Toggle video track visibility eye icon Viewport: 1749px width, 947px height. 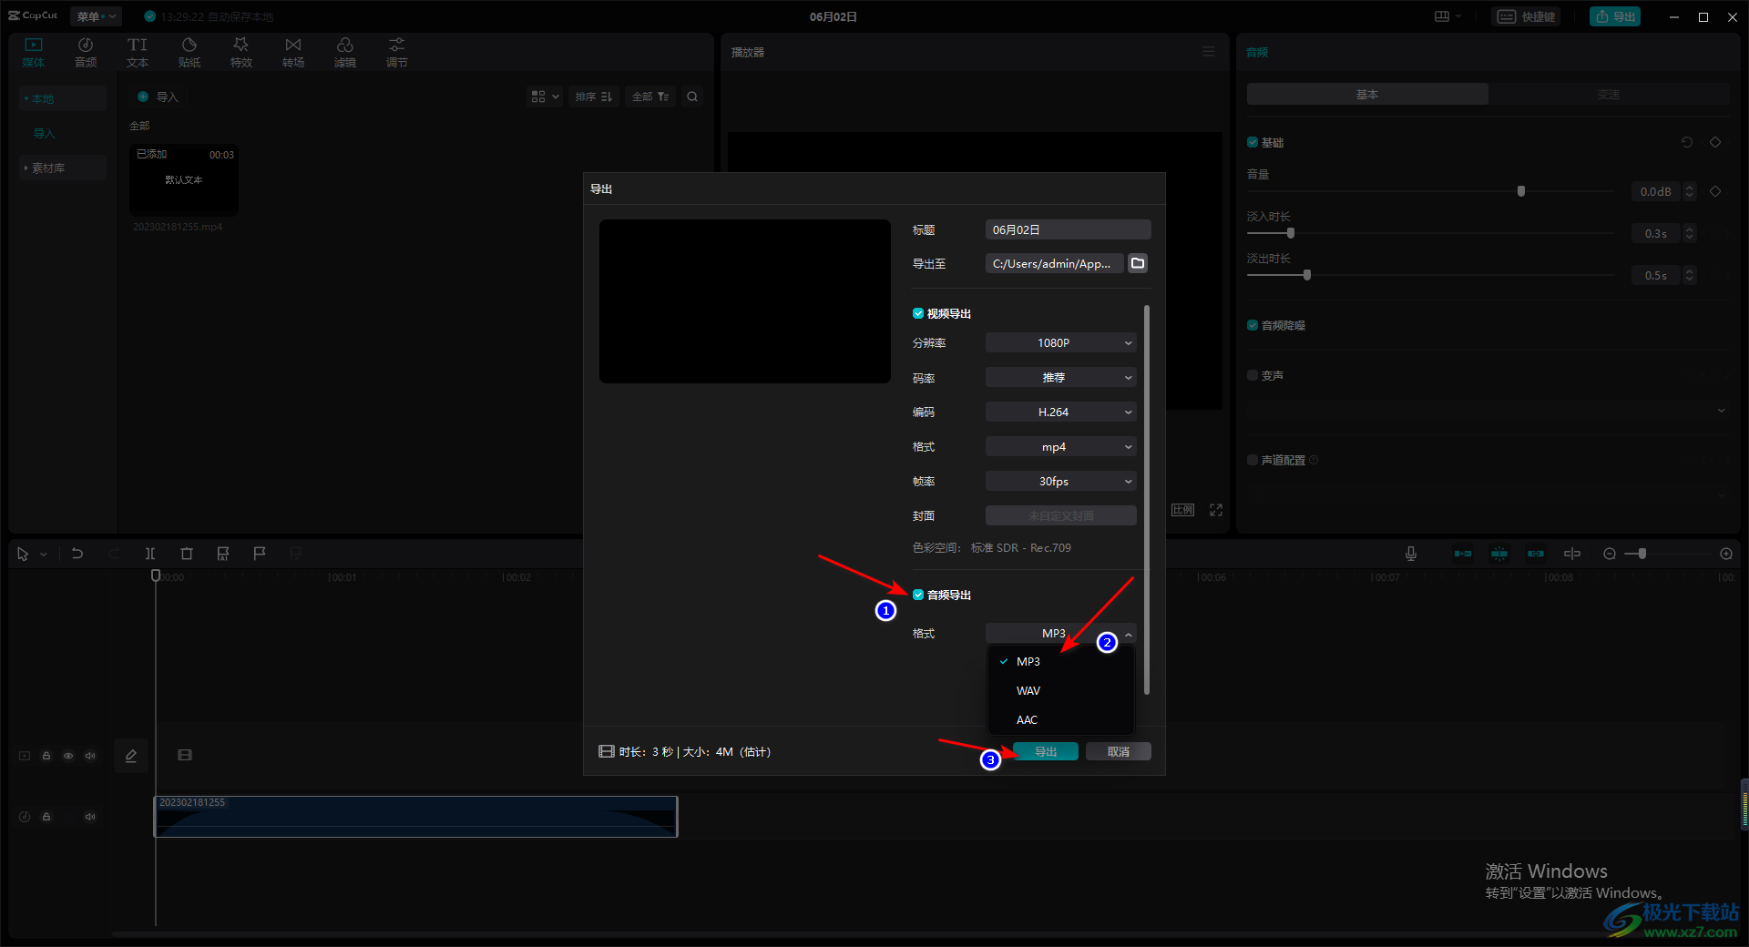point(68,756)
